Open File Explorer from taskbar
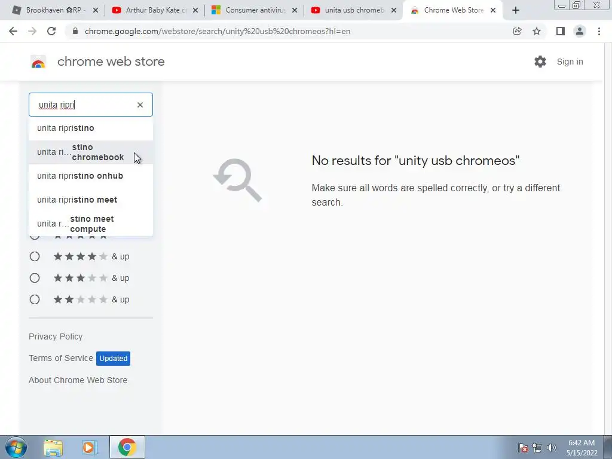Image resolution: width=612 pixels, height=459 pixels. [x=53, y=447]
